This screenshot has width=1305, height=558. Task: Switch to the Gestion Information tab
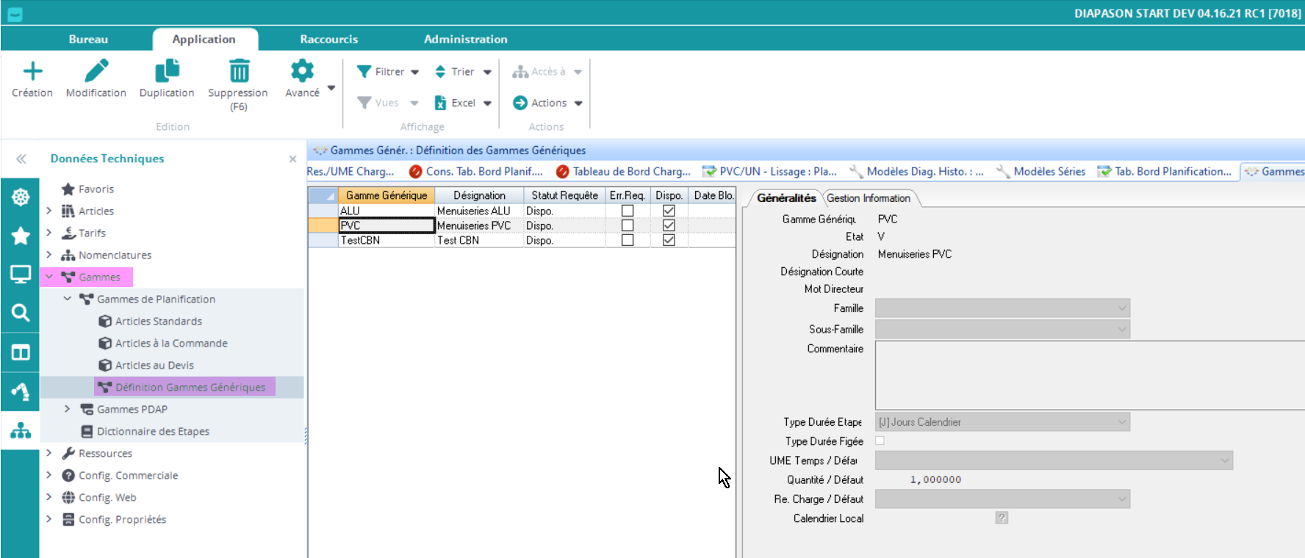(868, 198)
